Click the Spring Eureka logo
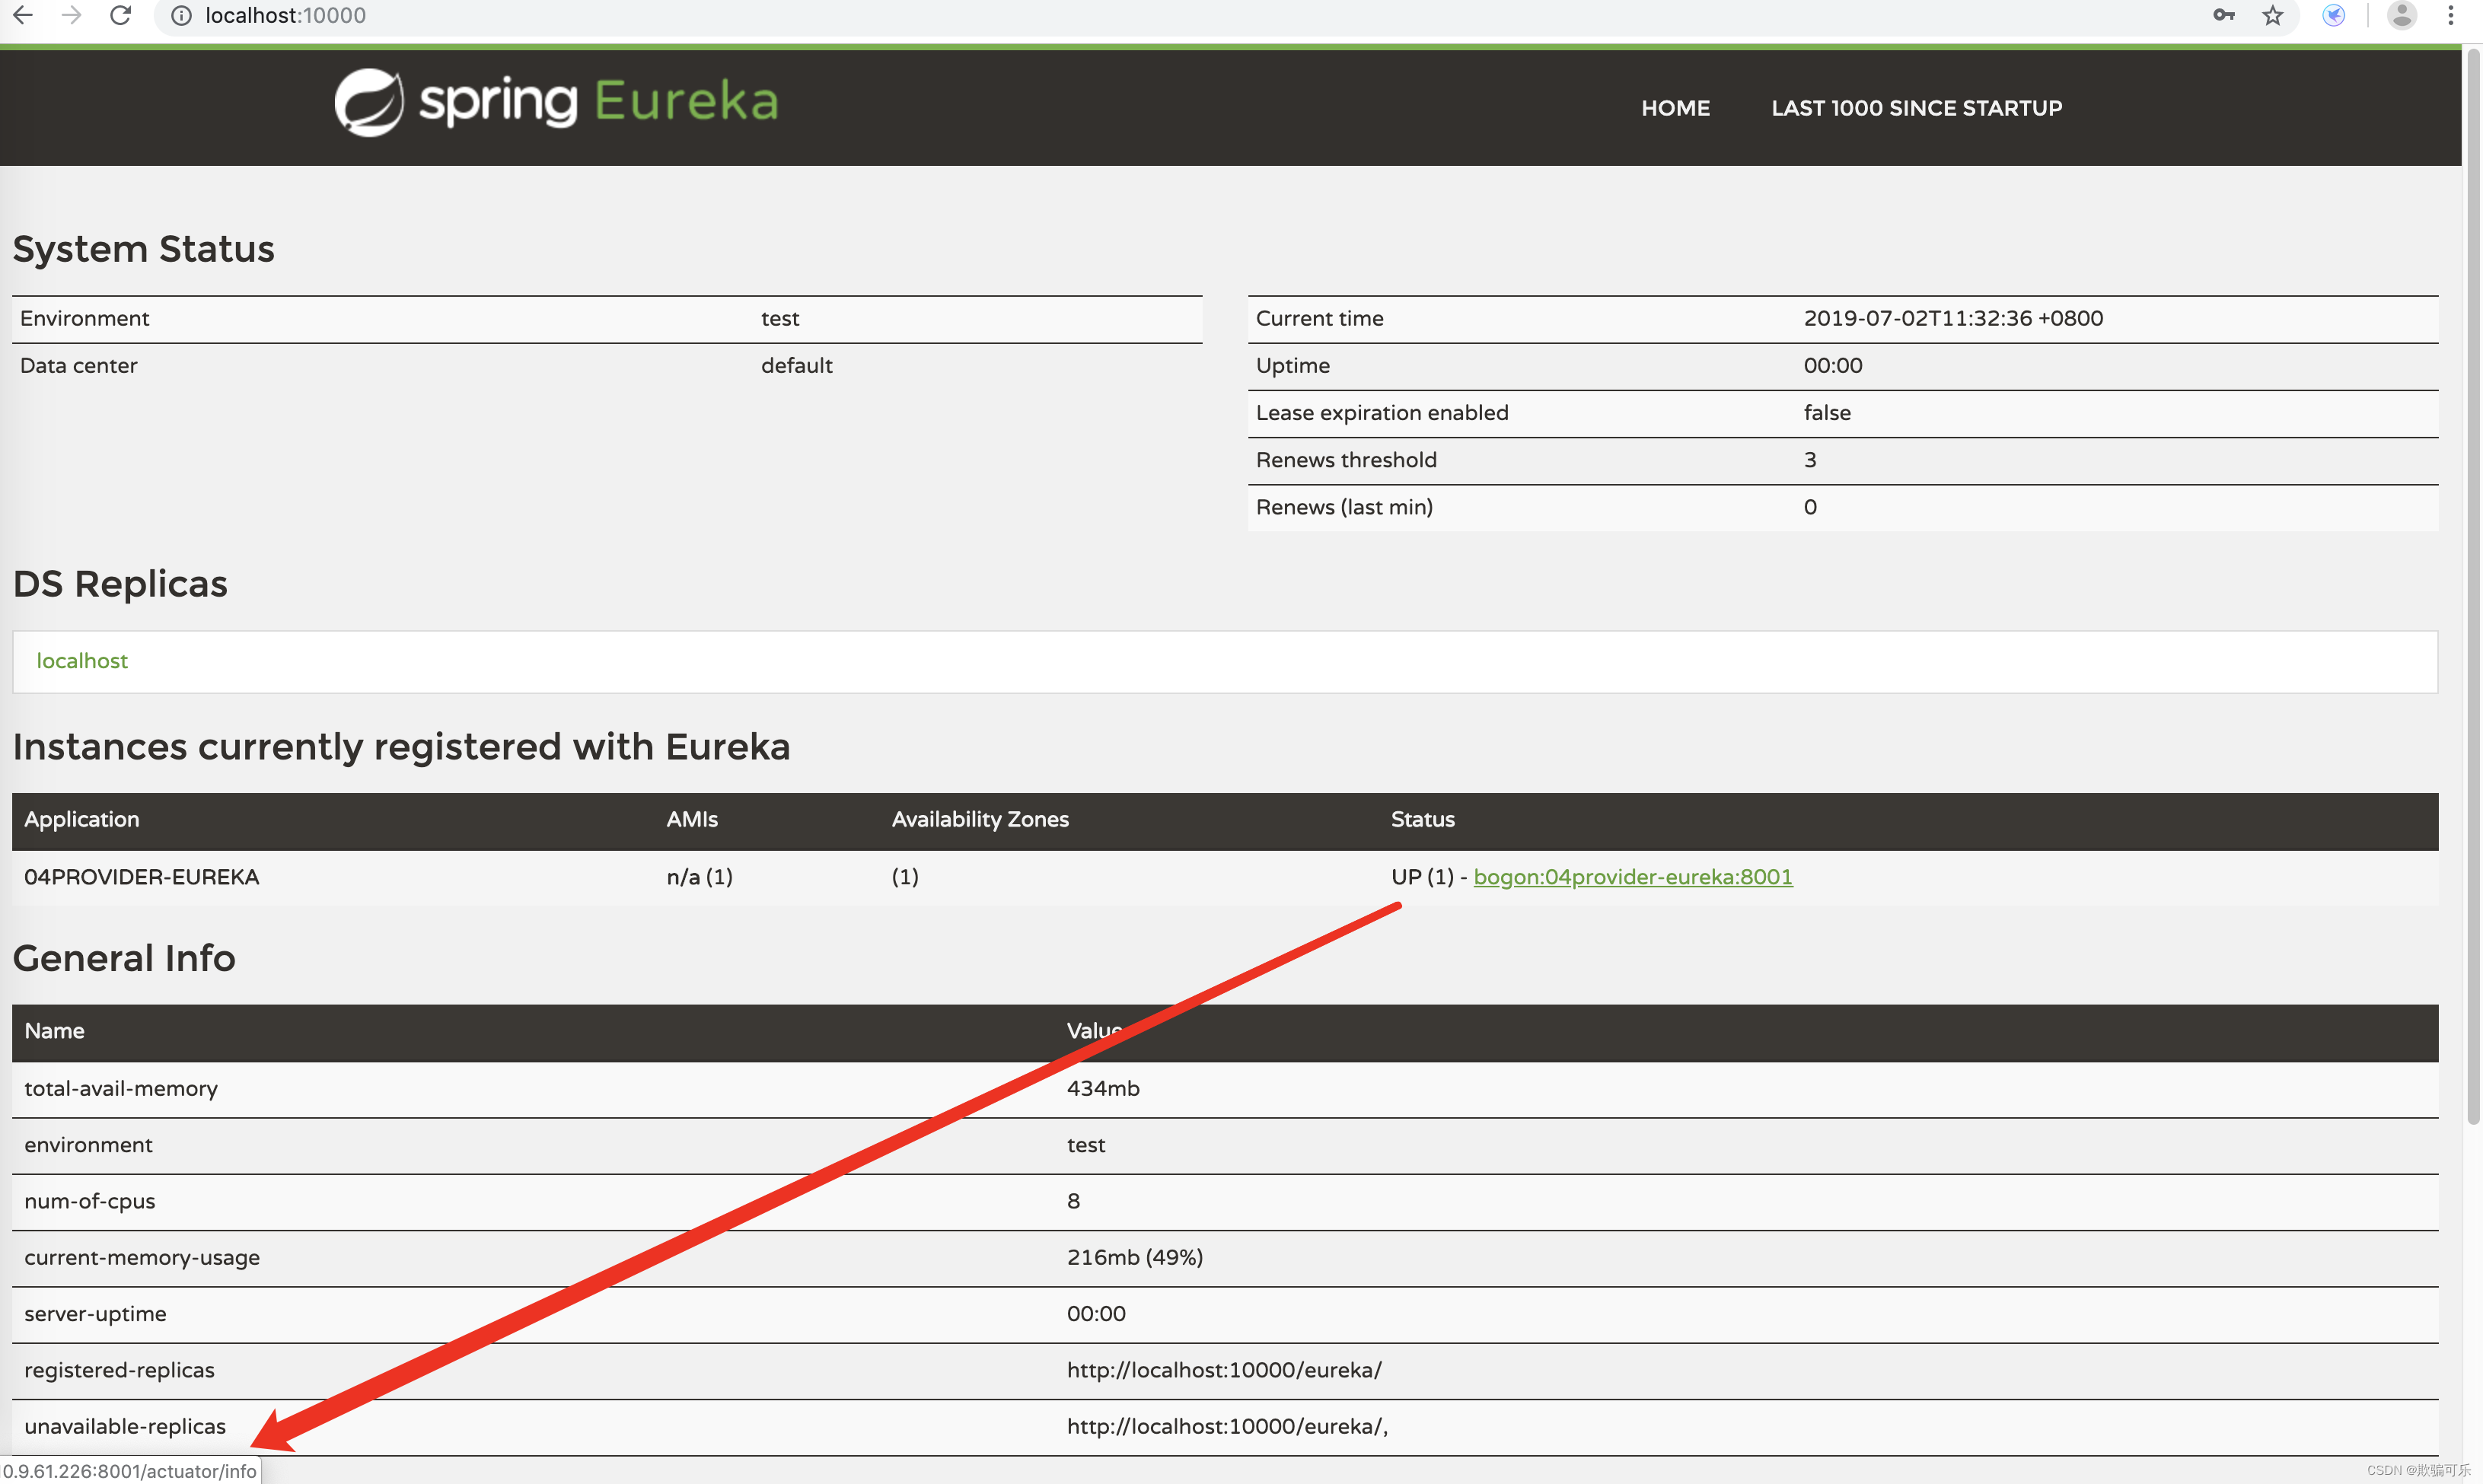Viewport: 2483px width, 1484px height. coord(556,102)
